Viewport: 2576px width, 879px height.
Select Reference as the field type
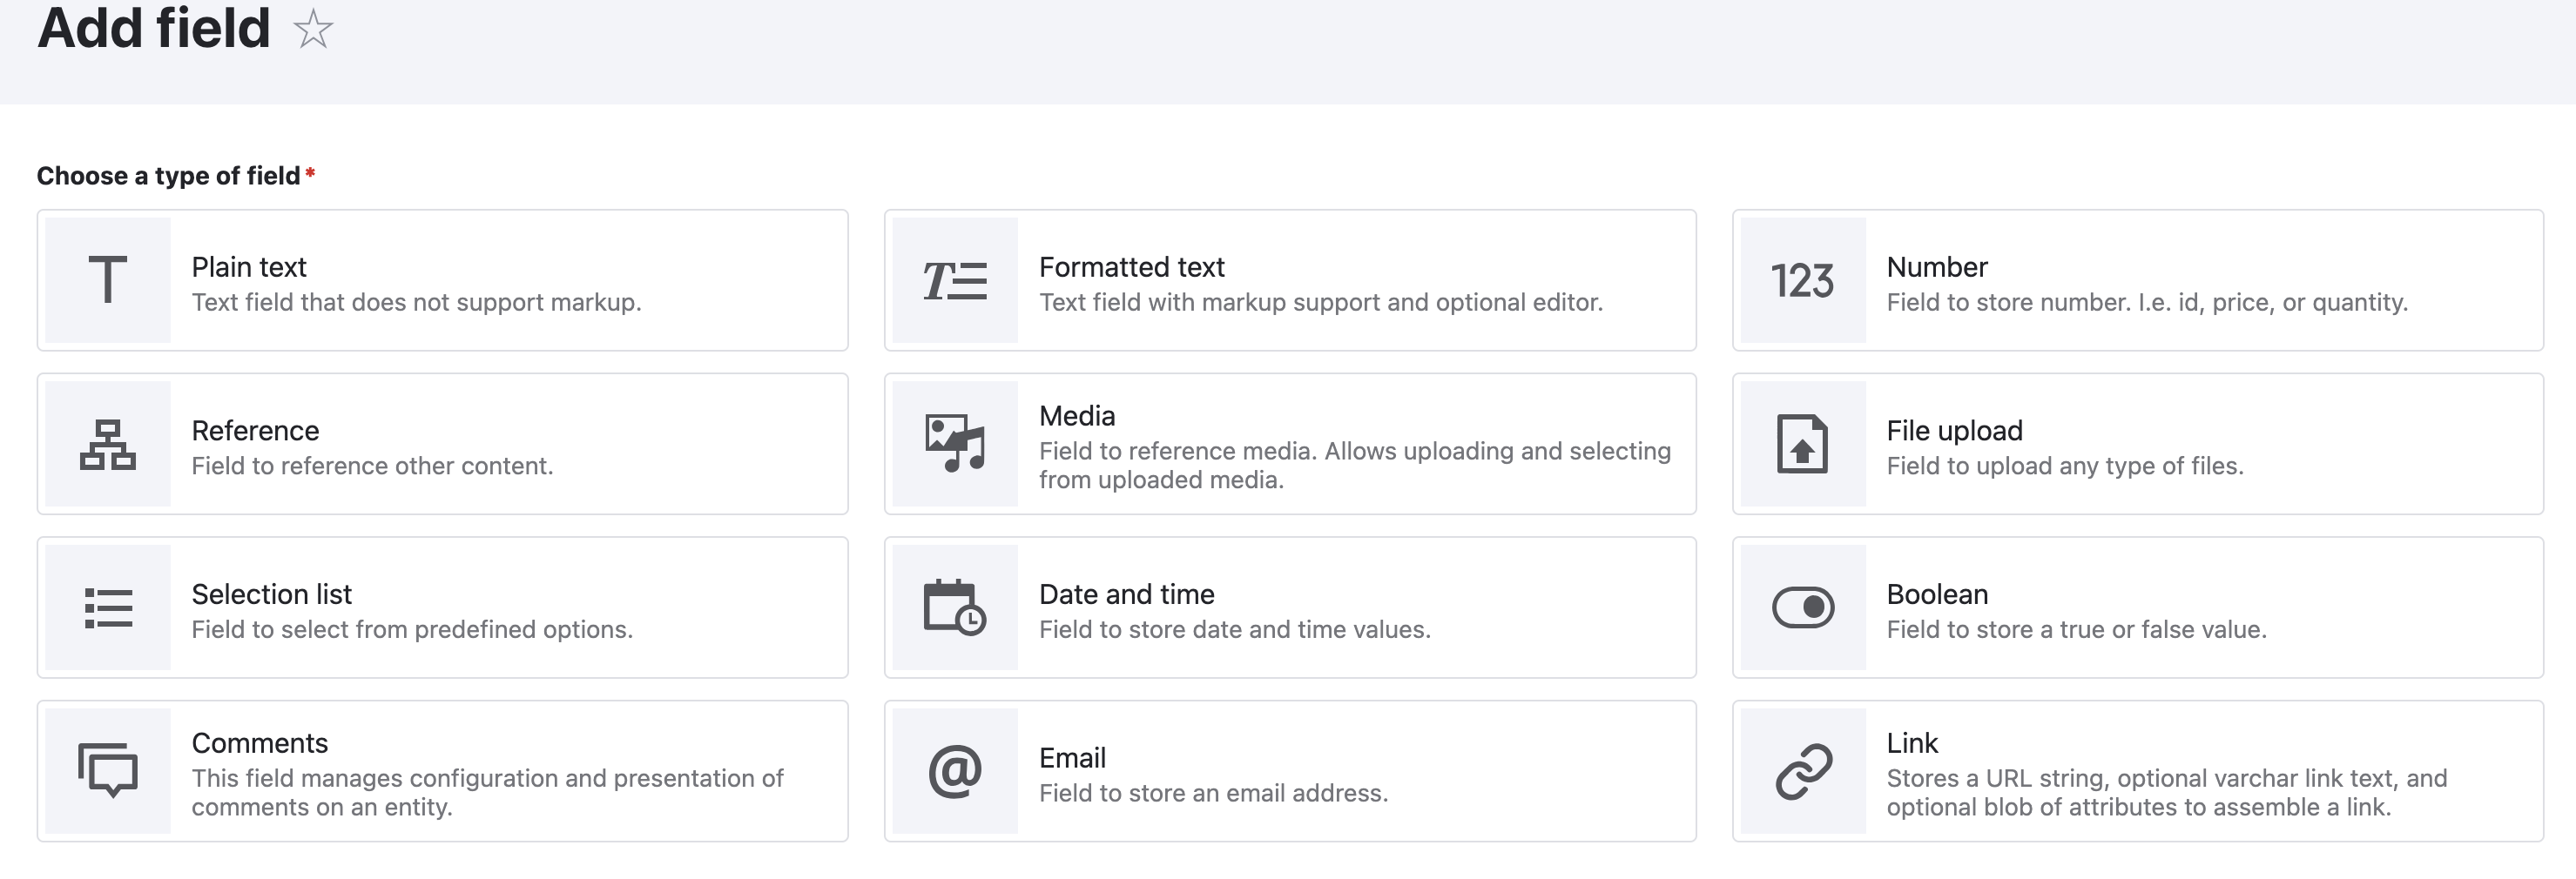[x=255, y=431]
